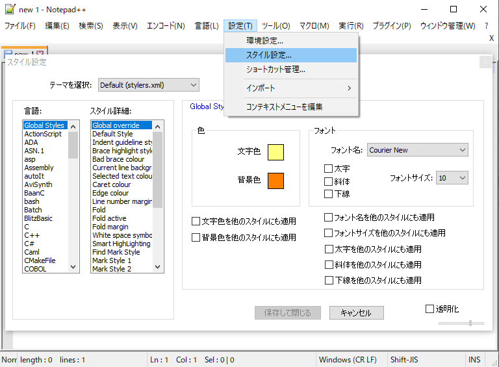Check フォント名を他のスタイルにも適用
Viewport: 499px width, 367px height.
click(379, 218)
